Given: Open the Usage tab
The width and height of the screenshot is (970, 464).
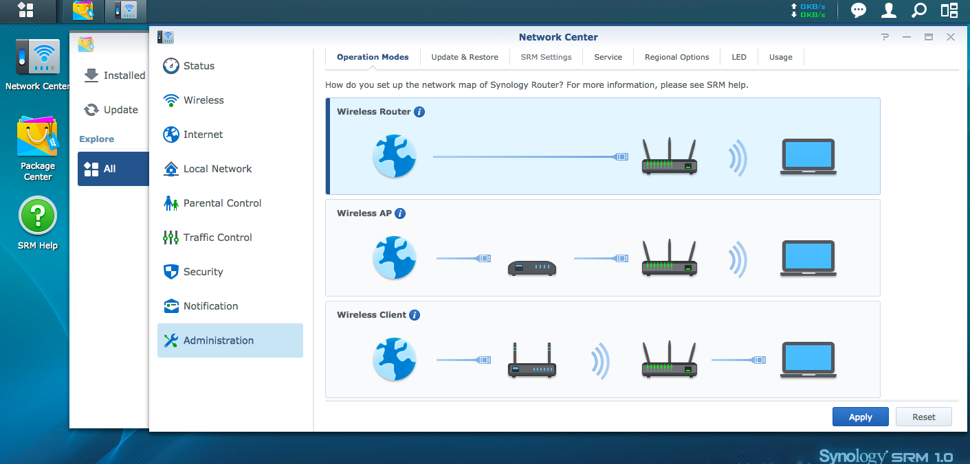Looking at the screenshot, I should pos(781,58).
